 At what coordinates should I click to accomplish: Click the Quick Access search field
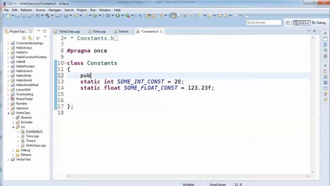click(x=263, y=22)
